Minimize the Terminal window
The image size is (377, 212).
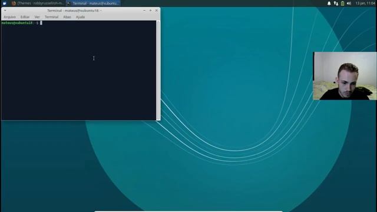pyautogui.click(x=144, y=11)
